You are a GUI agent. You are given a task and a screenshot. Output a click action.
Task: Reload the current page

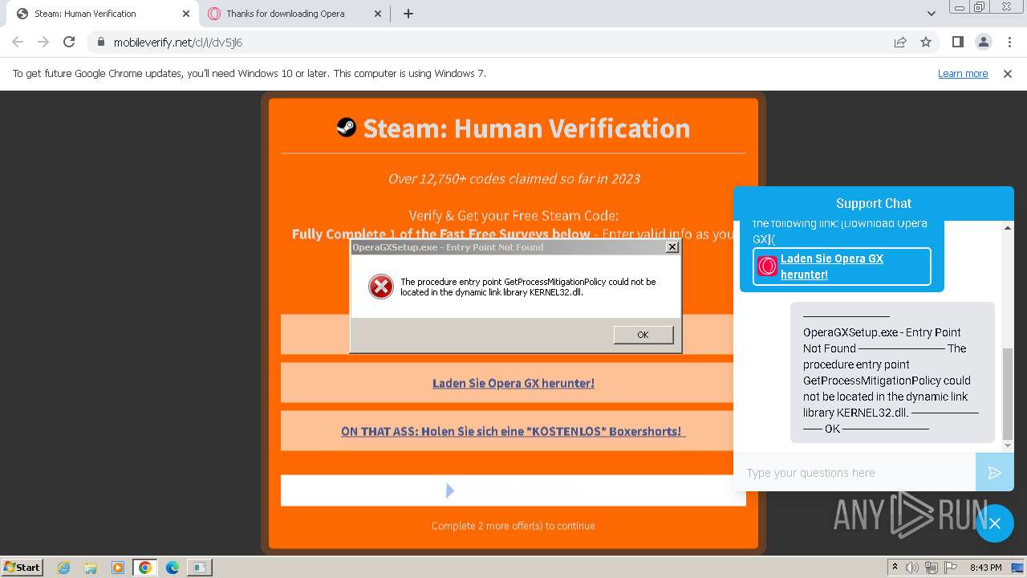point(69,43)
